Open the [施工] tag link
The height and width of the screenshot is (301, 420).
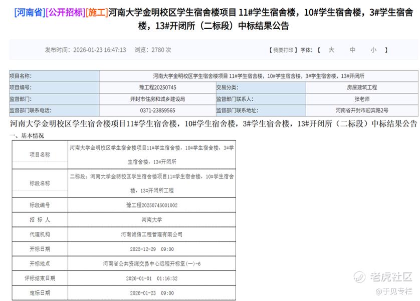point(97,12)
